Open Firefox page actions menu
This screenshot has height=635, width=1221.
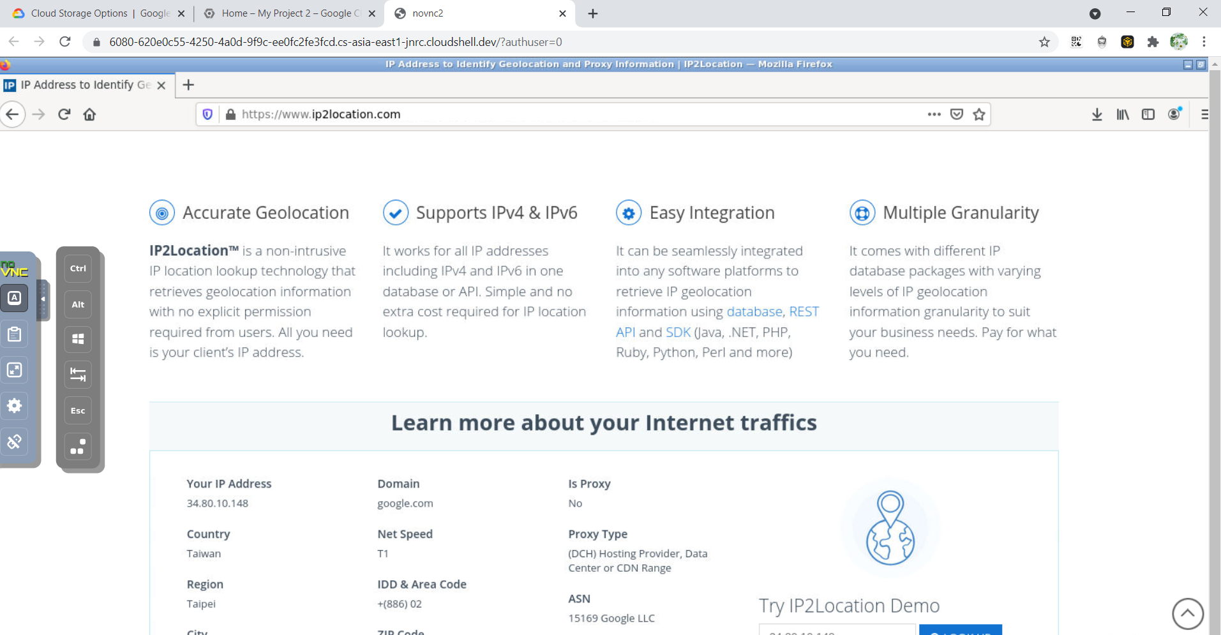pyautogui.click(x=934, y=114)
